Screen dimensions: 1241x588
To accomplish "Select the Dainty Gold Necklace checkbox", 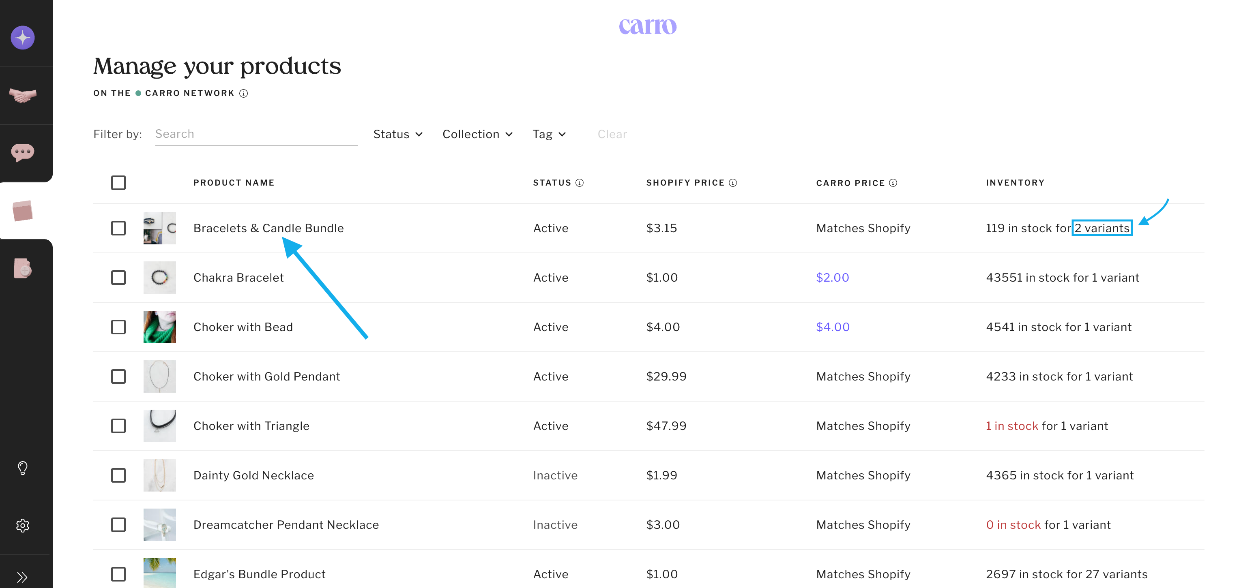I will coord(118,475).
